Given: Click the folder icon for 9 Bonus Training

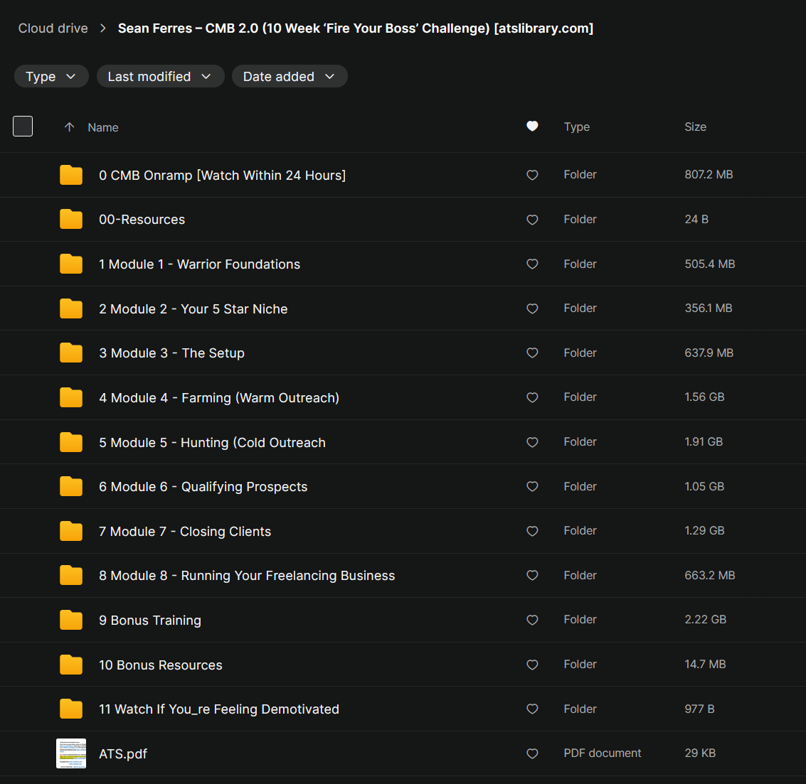Looking at the screenshot, I should tap(71, 620).
